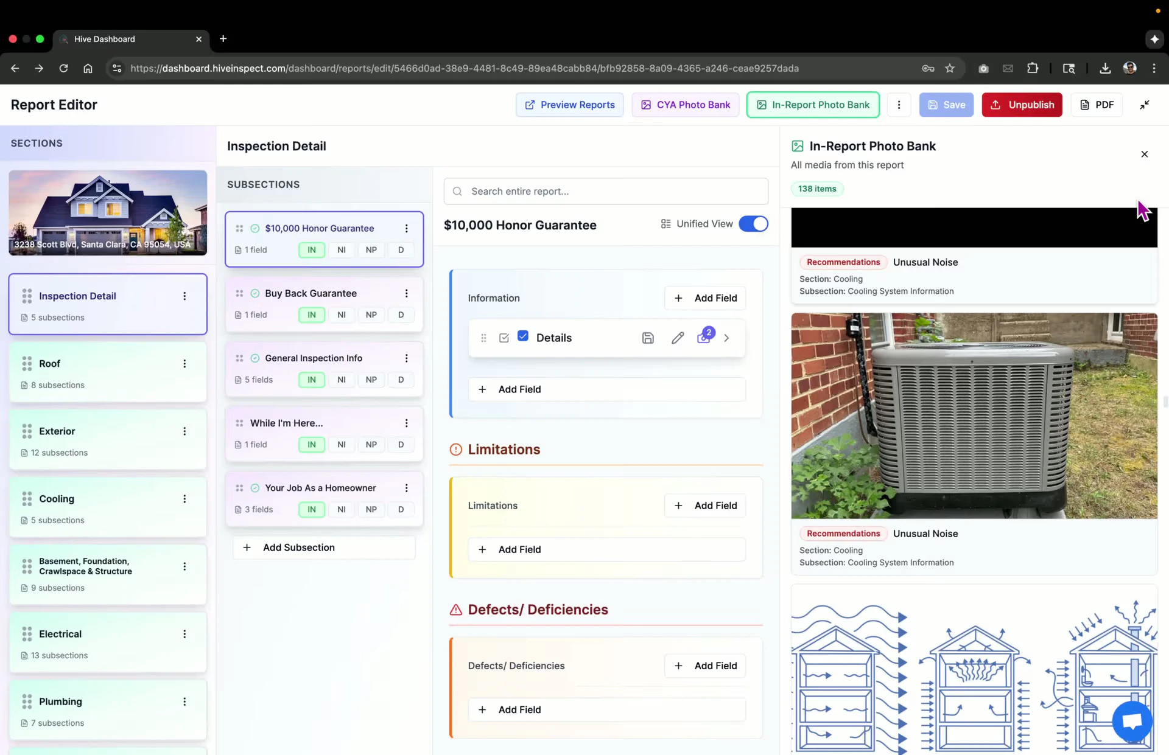Open the In-Report Photo Bank
The width and height of the screenshot is (1169, 755).
[x=813, y=105]
